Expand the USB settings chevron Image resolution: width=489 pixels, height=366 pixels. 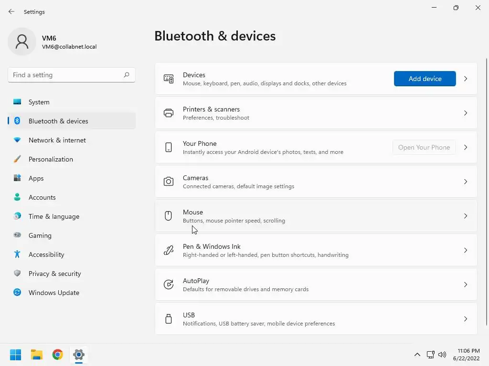[466, 319]
